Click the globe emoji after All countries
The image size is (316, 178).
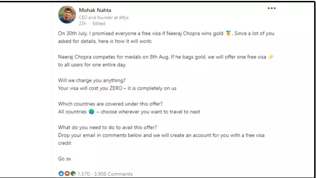pyautogui.click(x=92, y=112)
